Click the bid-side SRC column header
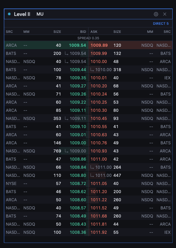176x248 pixels. [9, 32]
